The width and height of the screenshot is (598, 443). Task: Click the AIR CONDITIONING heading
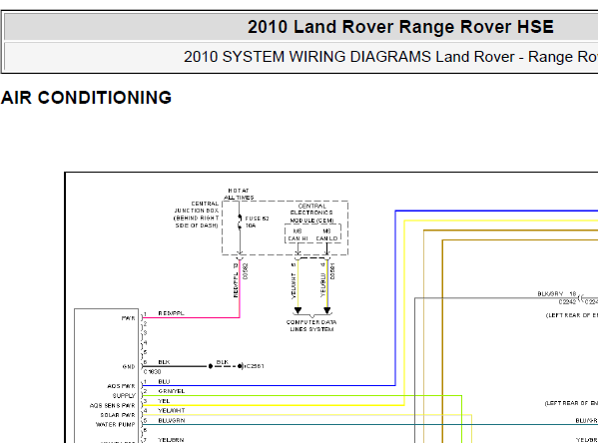[x=86, y=98]
